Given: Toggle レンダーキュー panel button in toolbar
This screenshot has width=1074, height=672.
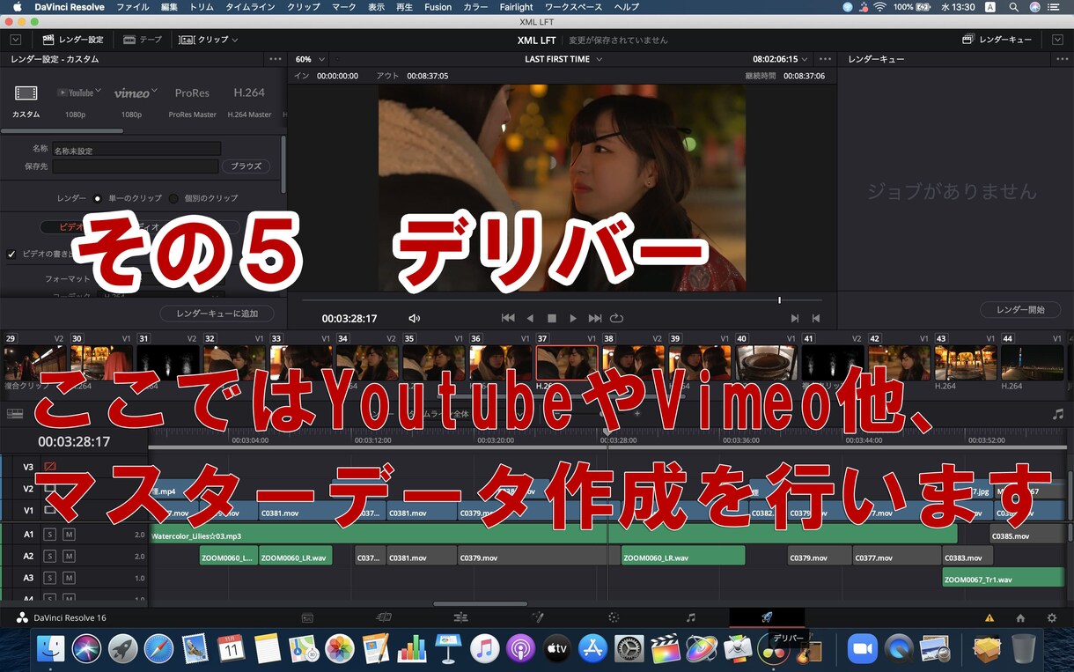Looking at the screenshot, I should coord(997,40).
